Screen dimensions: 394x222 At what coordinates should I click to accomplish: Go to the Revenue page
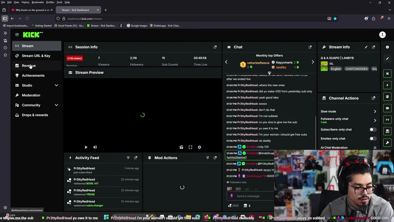(37, 66)
